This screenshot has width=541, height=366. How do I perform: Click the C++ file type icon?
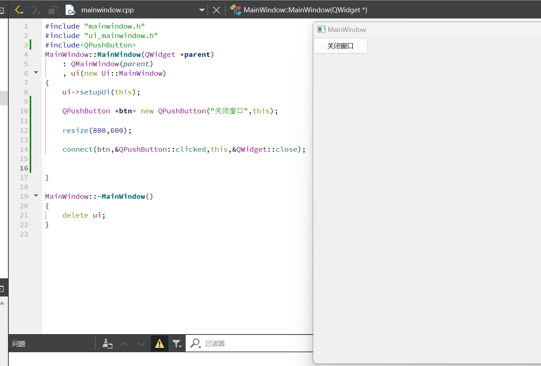(x=70, y=10)
